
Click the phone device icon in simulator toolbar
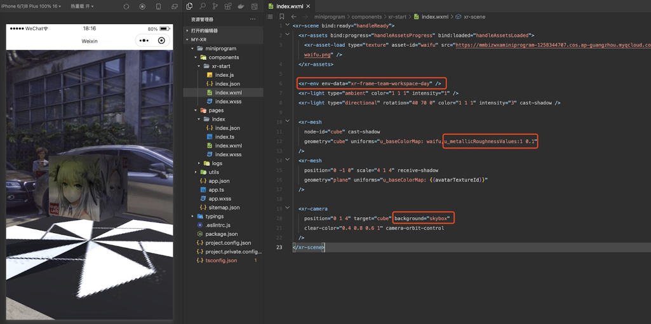(158, 6)
